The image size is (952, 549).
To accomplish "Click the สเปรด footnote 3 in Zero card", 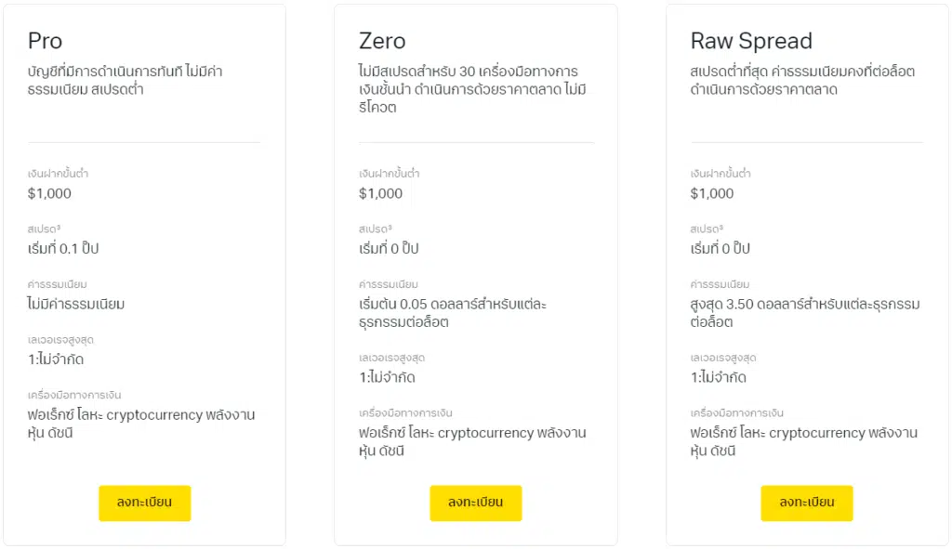I will (x=390, y=227).
